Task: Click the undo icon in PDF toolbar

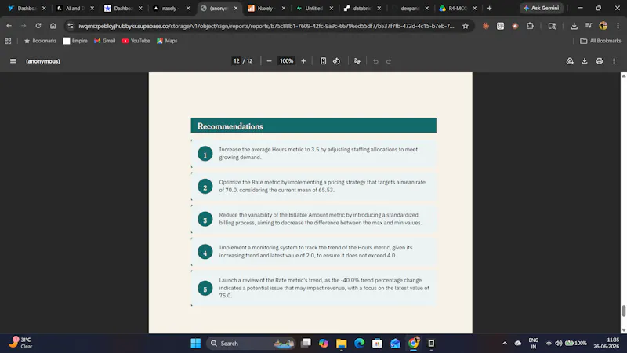Action: [x=375, y=61]
